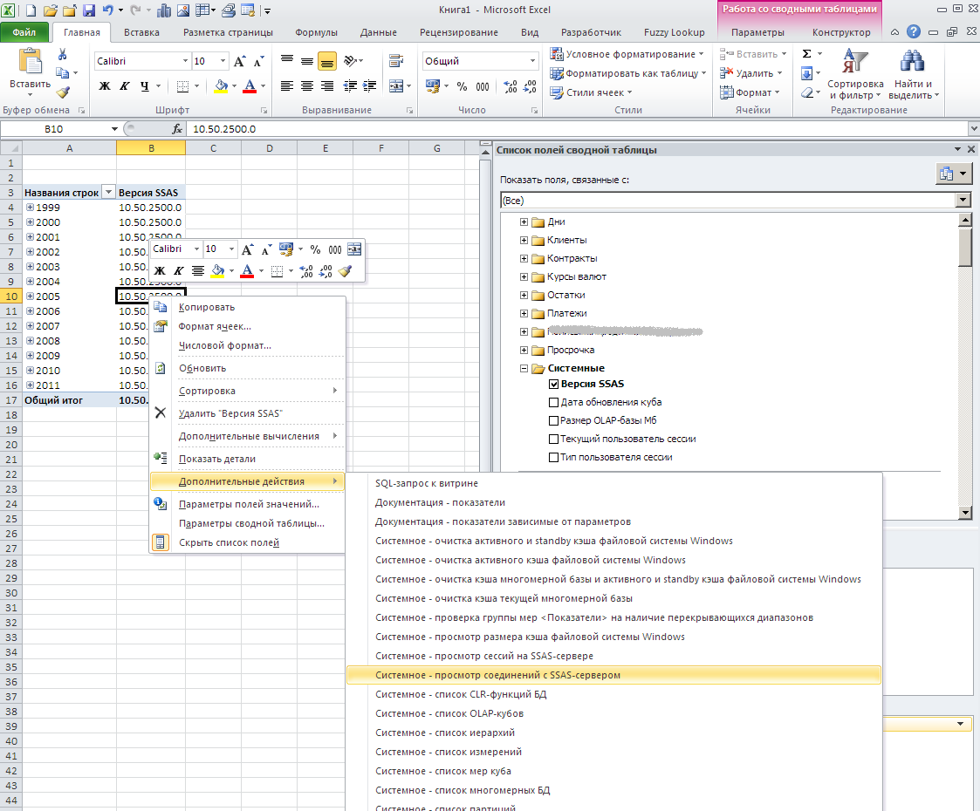Click the AutoSum sigma icon
Image resolution: width=980 pixels, height=811 pixels.
point(807,54)
